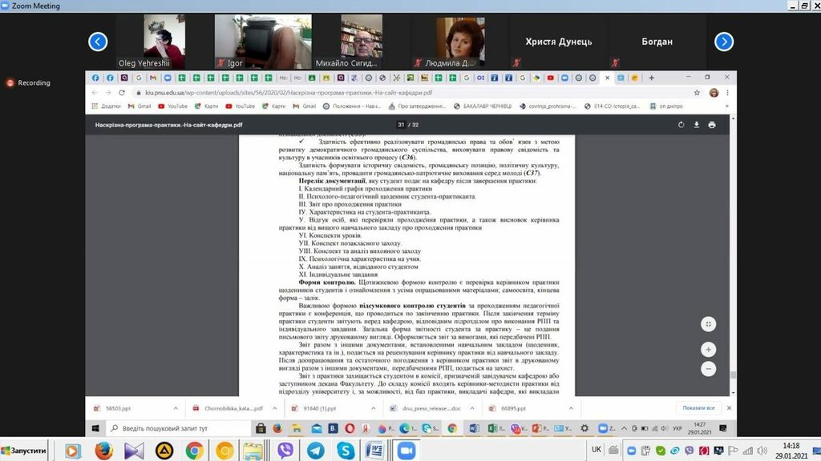Download the PDF from viewer toolbar
This screenshot has width=821, height=461.
[x=697, y=125]
